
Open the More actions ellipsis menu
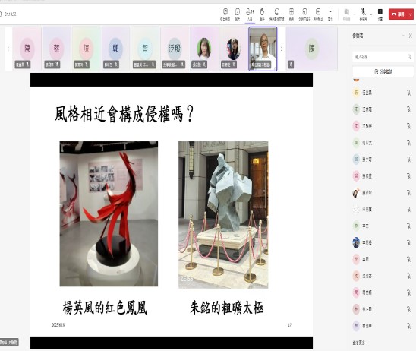pos(330,14)
